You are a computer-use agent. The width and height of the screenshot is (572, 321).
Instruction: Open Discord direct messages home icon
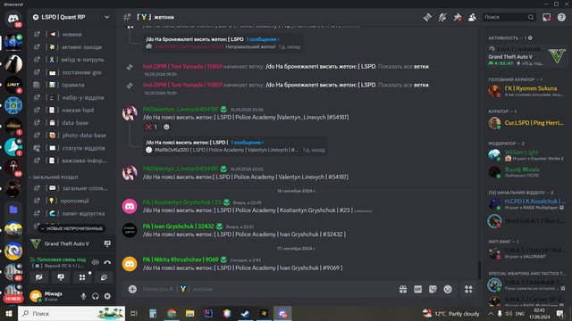pyautogui.click(x=13, y=18)
